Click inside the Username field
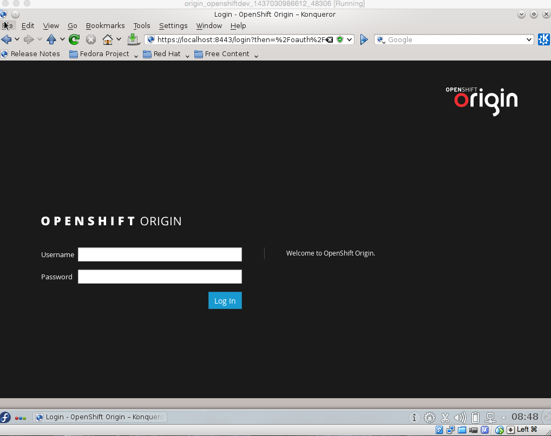 pos(160,254)
